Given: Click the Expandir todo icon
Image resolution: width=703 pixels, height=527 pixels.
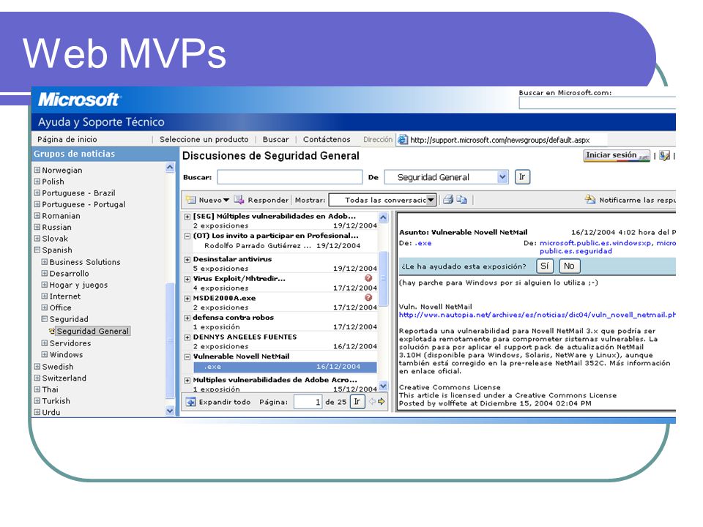Looking at the screenshot, I should (x=190, y=402).
